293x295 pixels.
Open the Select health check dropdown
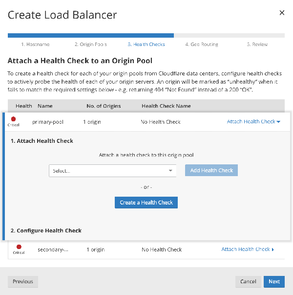112,171
